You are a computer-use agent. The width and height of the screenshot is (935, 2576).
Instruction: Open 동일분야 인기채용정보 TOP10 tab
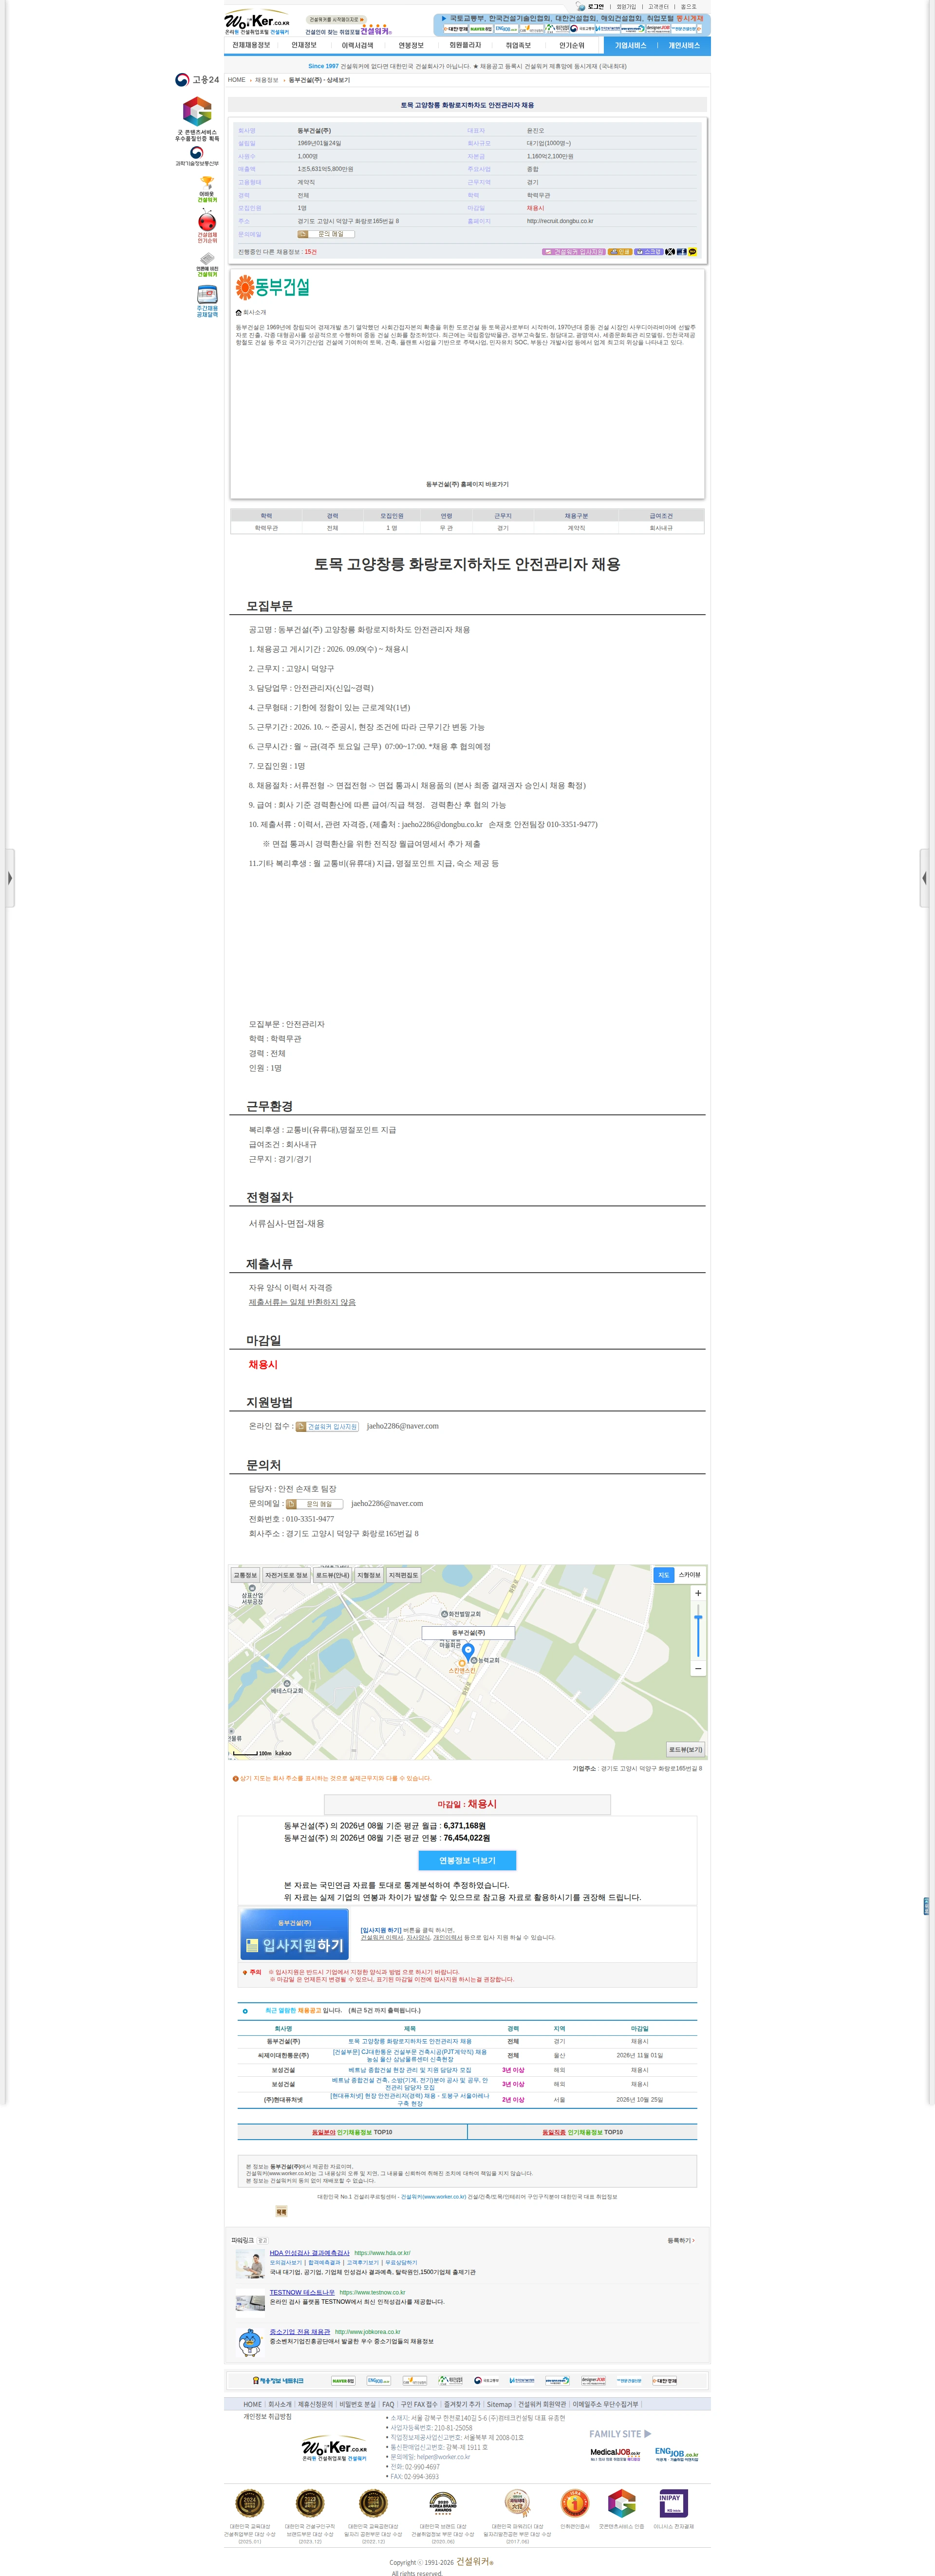point(352,2132)
